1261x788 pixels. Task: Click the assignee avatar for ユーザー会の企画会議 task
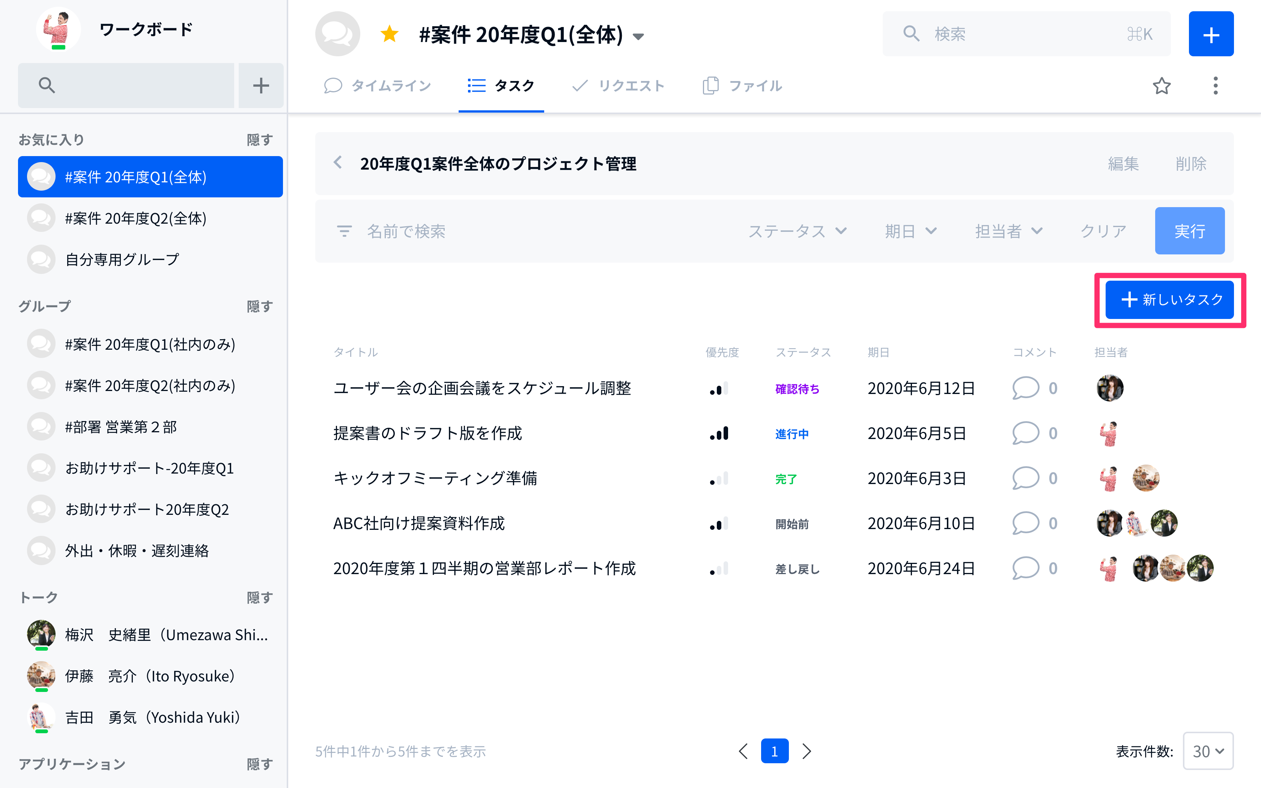tap(1109, 388)
